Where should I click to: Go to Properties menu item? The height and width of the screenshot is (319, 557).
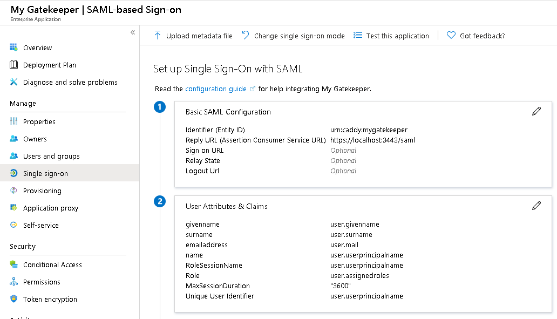[x=39, y=121]
